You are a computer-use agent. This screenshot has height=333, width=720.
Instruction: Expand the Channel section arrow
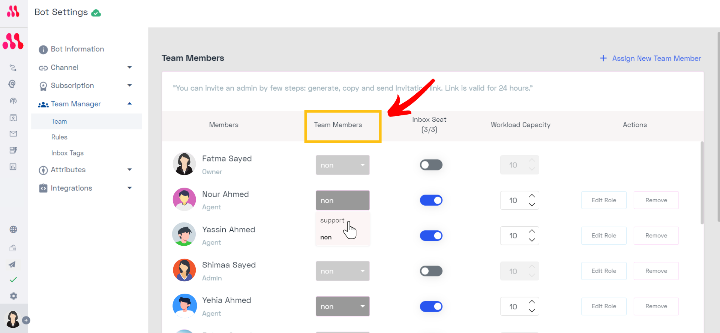(130, 67)
